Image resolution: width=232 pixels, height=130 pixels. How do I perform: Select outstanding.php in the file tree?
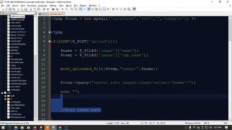tap(18, 44)
